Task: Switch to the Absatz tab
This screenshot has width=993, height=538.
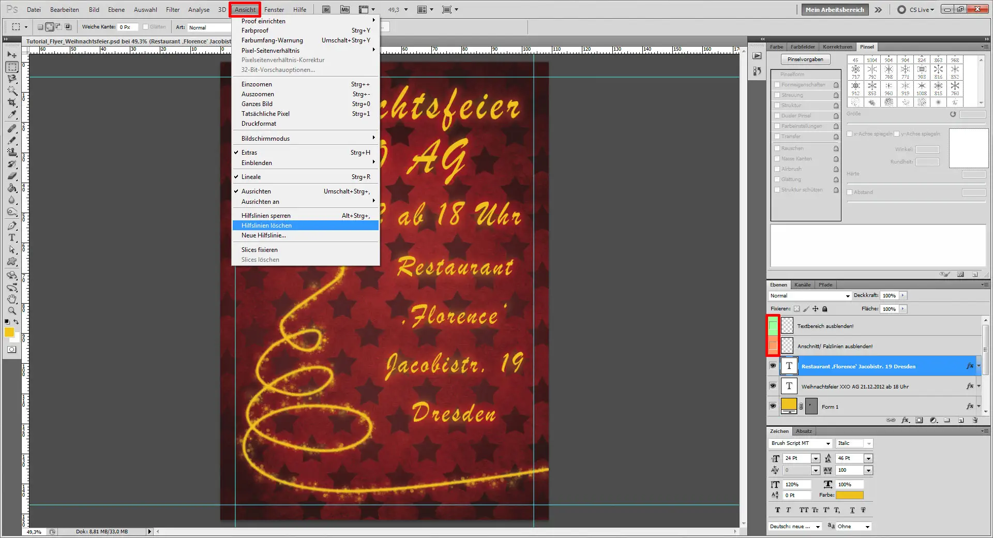Action: coord(804,431)
